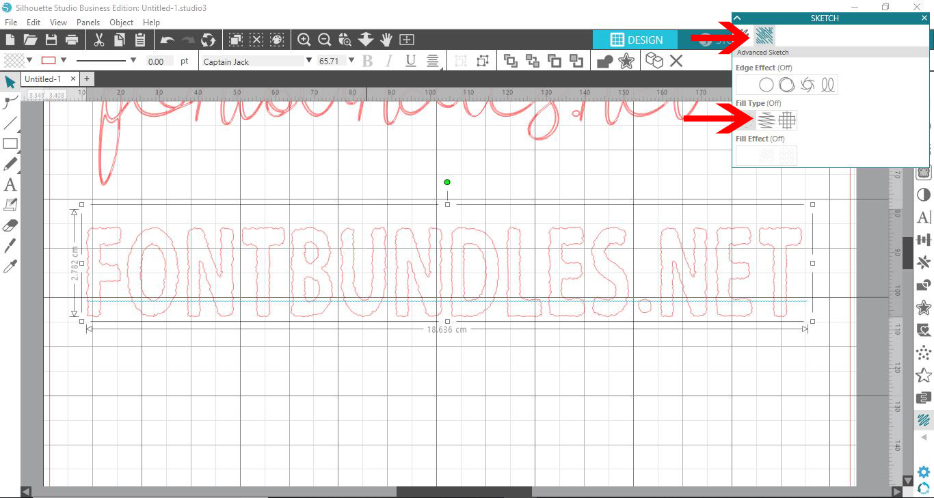934x498 pixels.
Task: Click the Weld shapes icon
Action: coord(605,61)
